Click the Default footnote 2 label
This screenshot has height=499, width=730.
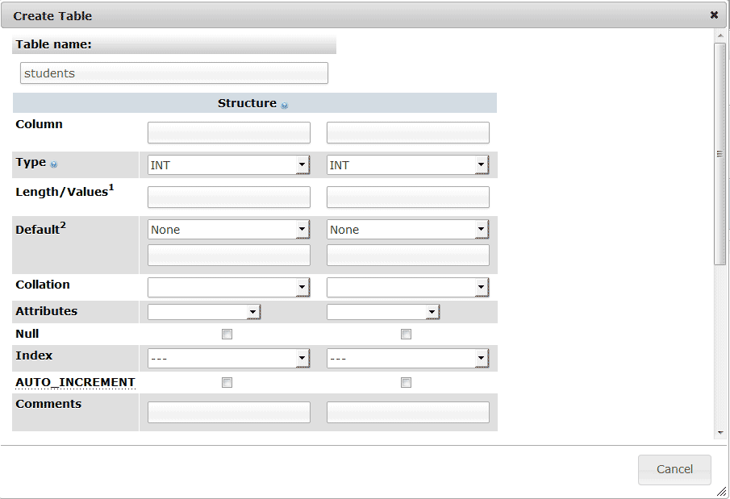(x=40, y=229)
